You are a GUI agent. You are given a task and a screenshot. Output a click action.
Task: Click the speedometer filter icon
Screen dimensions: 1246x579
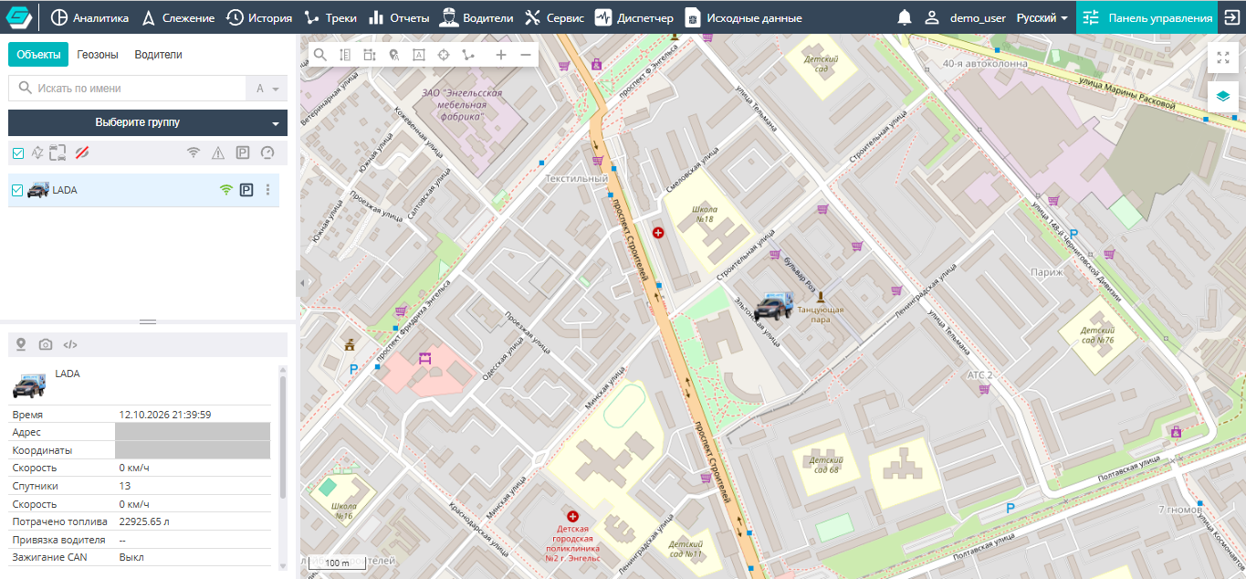click(x=267, y=153)
